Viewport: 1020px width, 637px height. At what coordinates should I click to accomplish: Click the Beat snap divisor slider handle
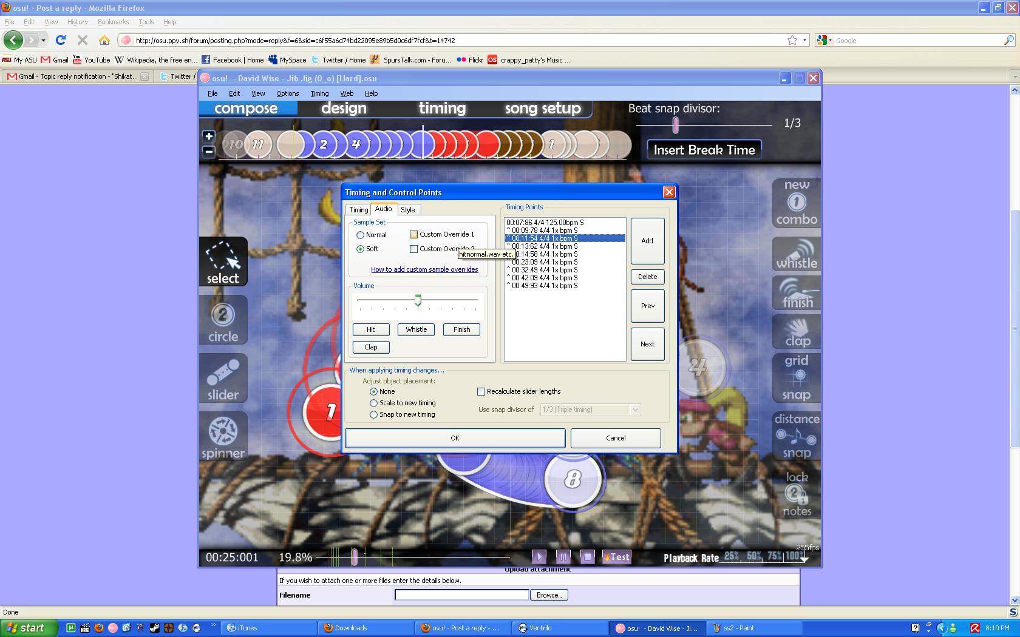coord(675,125)
